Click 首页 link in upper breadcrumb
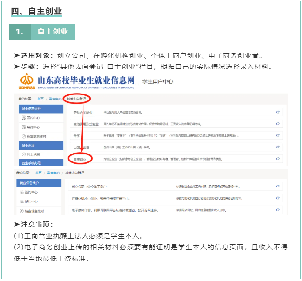Screen dimensions: 302x281 40,99
